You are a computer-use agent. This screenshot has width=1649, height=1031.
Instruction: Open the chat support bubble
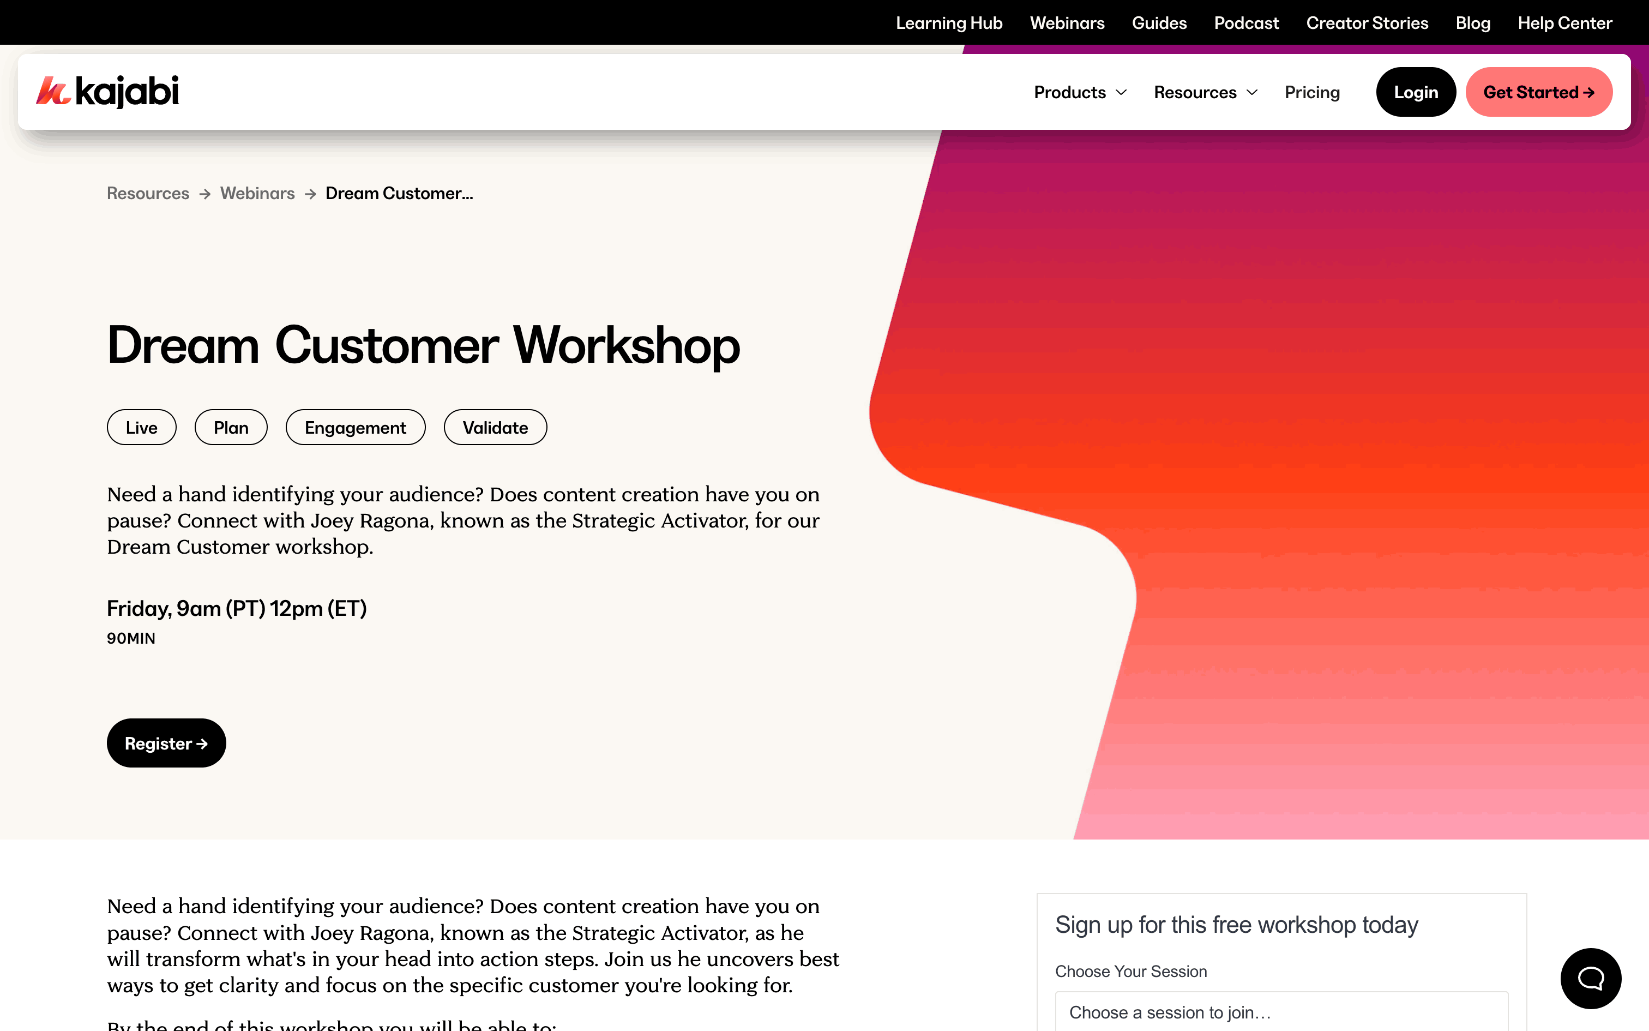[x=1591, y=978]
